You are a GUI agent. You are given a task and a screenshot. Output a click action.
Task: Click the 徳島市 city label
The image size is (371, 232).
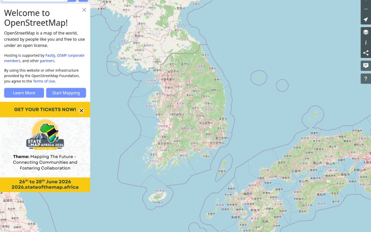345,175
